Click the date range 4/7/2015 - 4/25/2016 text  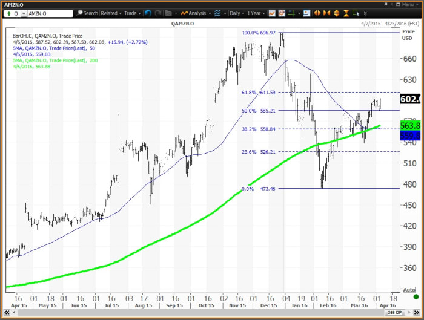(x=390, y=24)
